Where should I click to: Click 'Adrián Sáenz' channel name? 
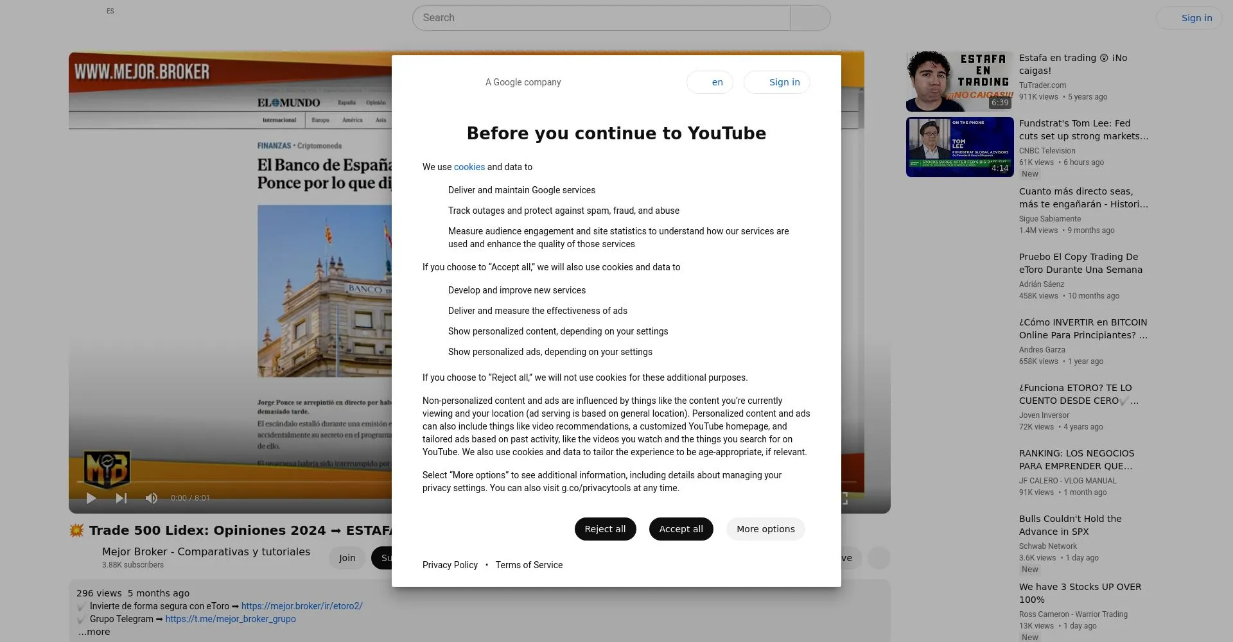1042,284
